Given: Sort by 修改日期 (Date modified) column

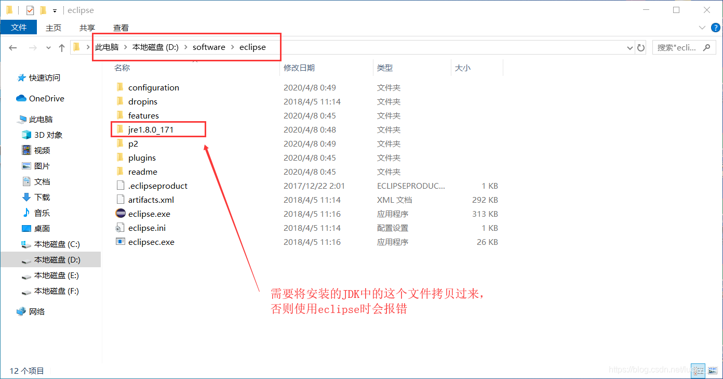Looking at the screenshot, I should [299, 68].
